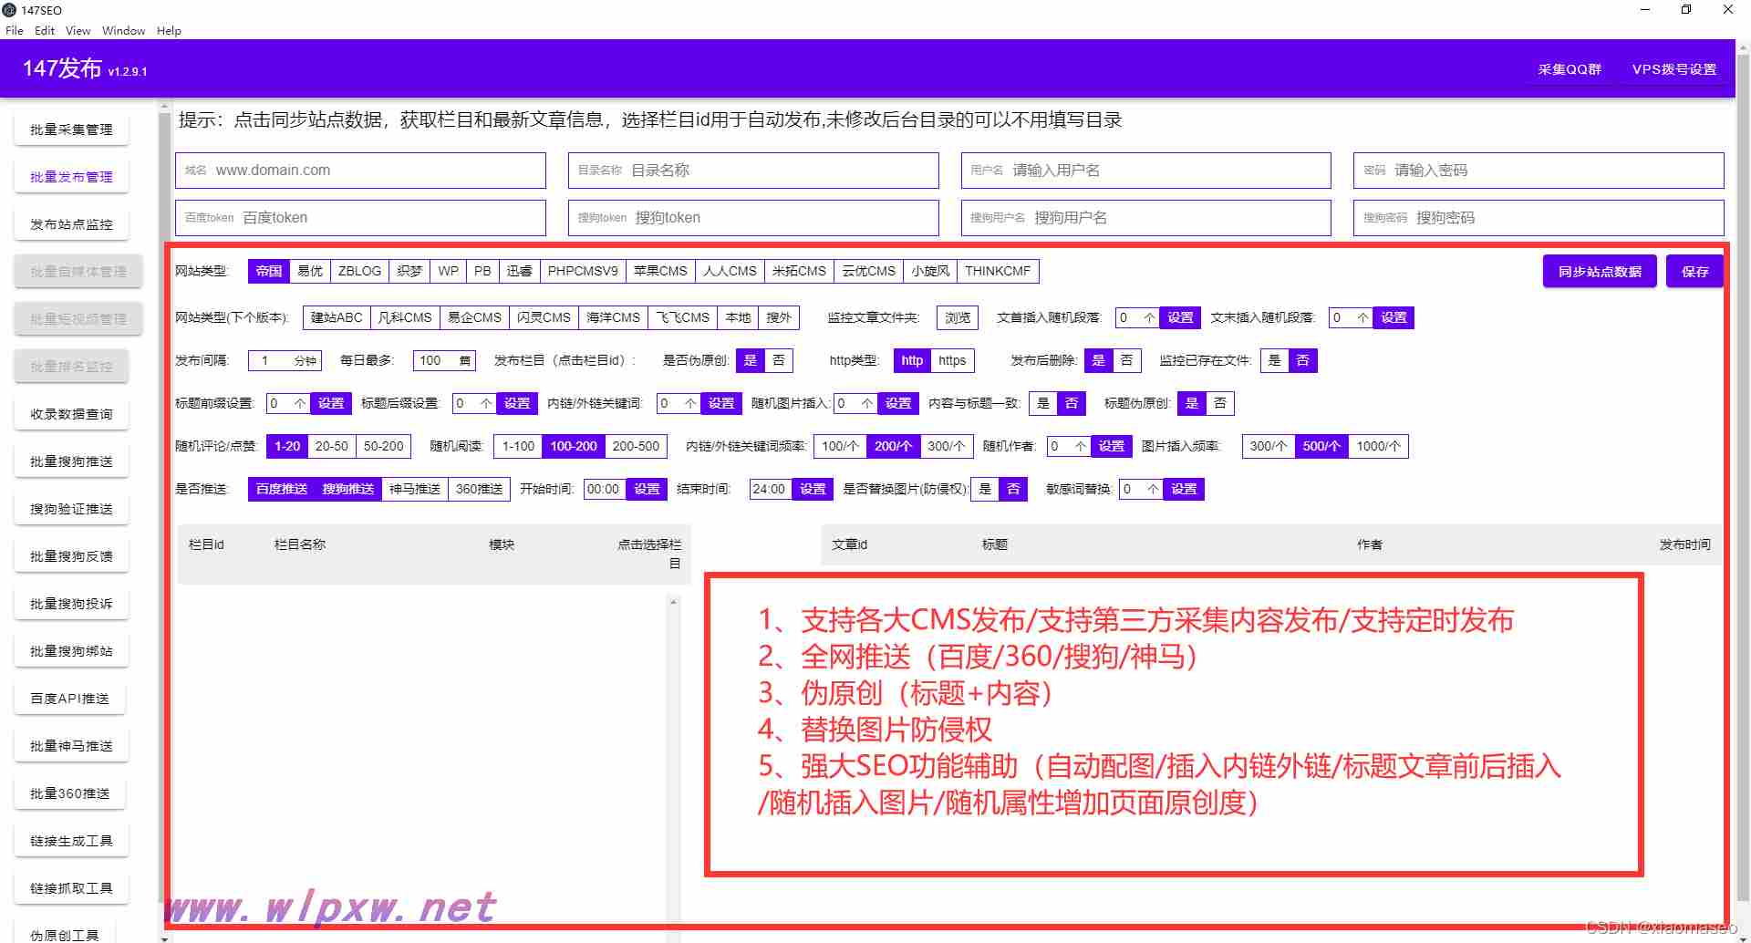This screenshot has height=943, width=1751.
Task: Select WP website type
Action: (x=448, y=271)
